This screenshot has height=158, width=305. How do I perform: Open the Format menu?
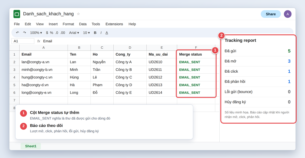pos(68,24)
